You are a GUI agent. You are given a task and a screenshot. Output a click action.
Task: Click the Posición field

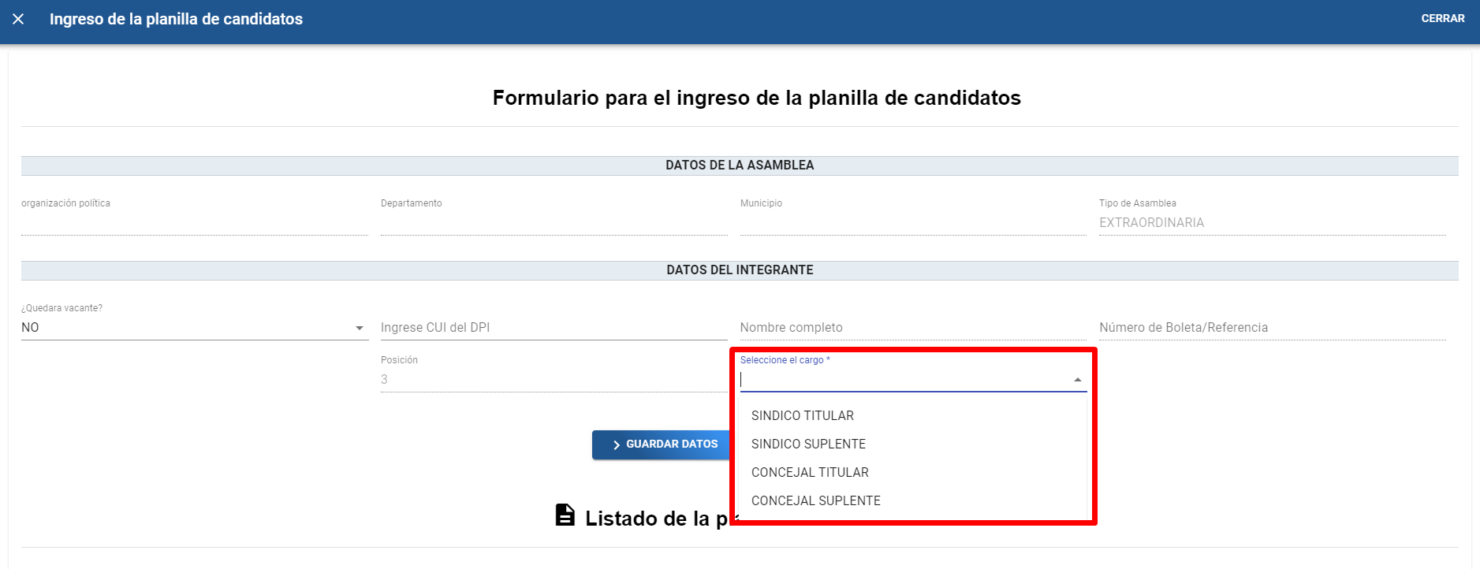point(554,379)
